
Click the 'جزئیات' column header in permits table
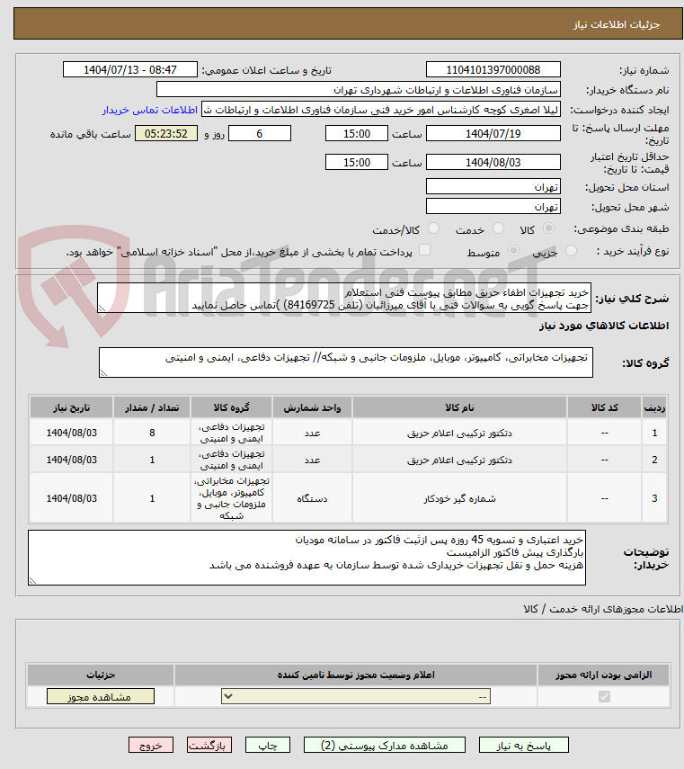tap(101, 675)
